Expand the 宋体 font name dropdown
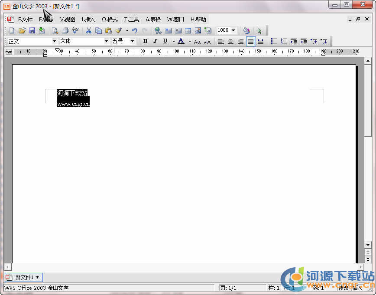Image resolution: width=376 pixels, height=295 pixels. 106,41
